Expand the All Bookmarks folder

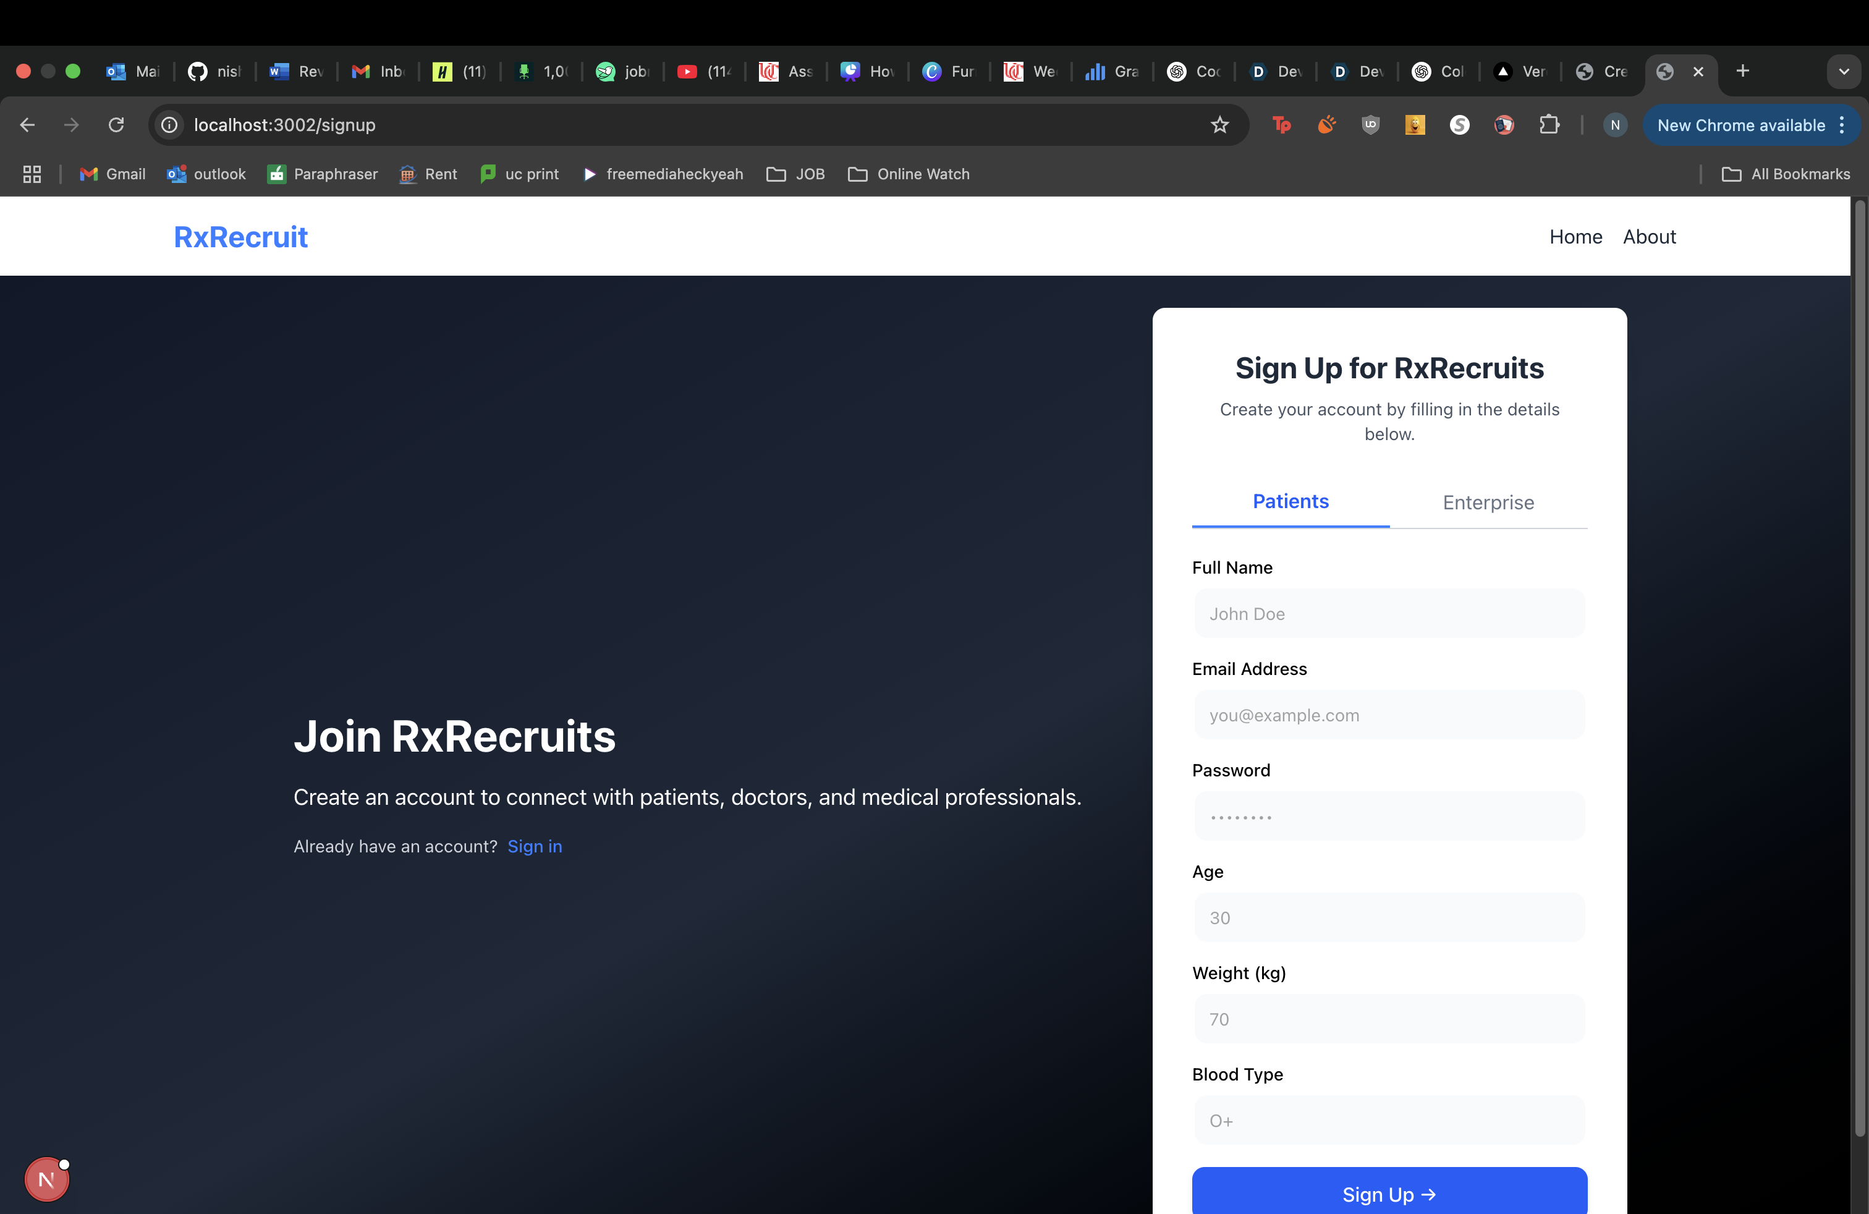[1786, 174]
